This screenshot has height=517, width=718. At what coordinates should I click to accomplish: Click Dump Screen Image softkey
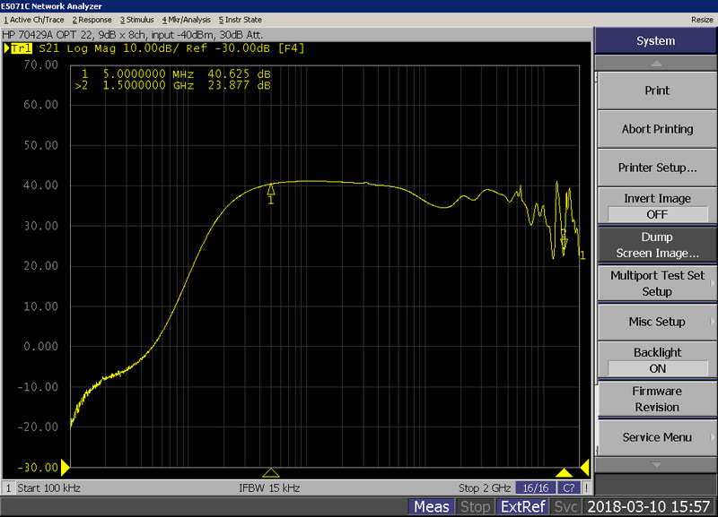click(657, 246)
